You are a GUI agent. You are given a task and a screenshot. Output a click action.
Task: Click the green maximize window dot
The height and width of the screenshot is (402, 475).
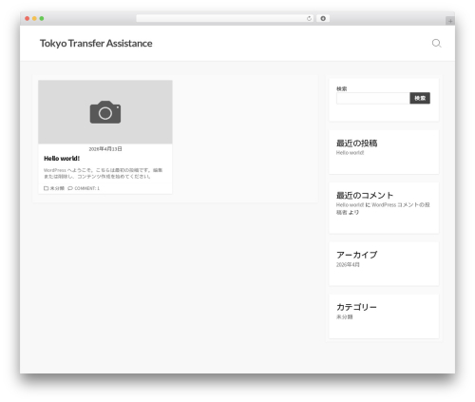[x=42, y=18]
